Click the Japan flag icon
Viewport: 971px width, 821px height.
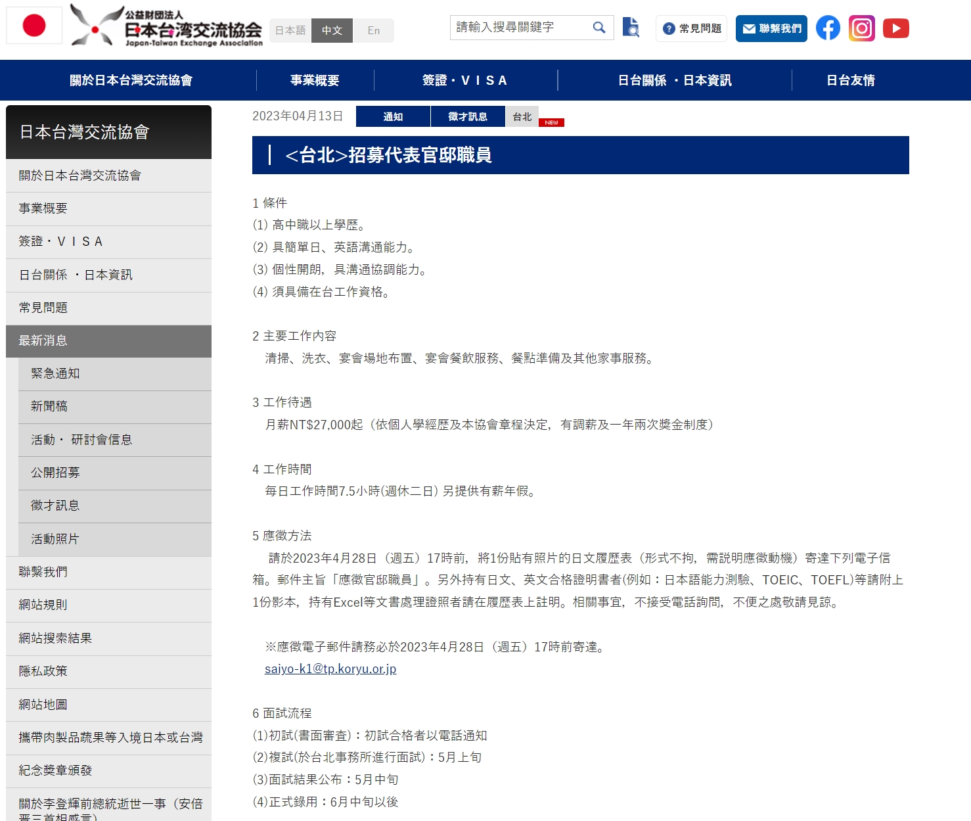click(34, 26)
